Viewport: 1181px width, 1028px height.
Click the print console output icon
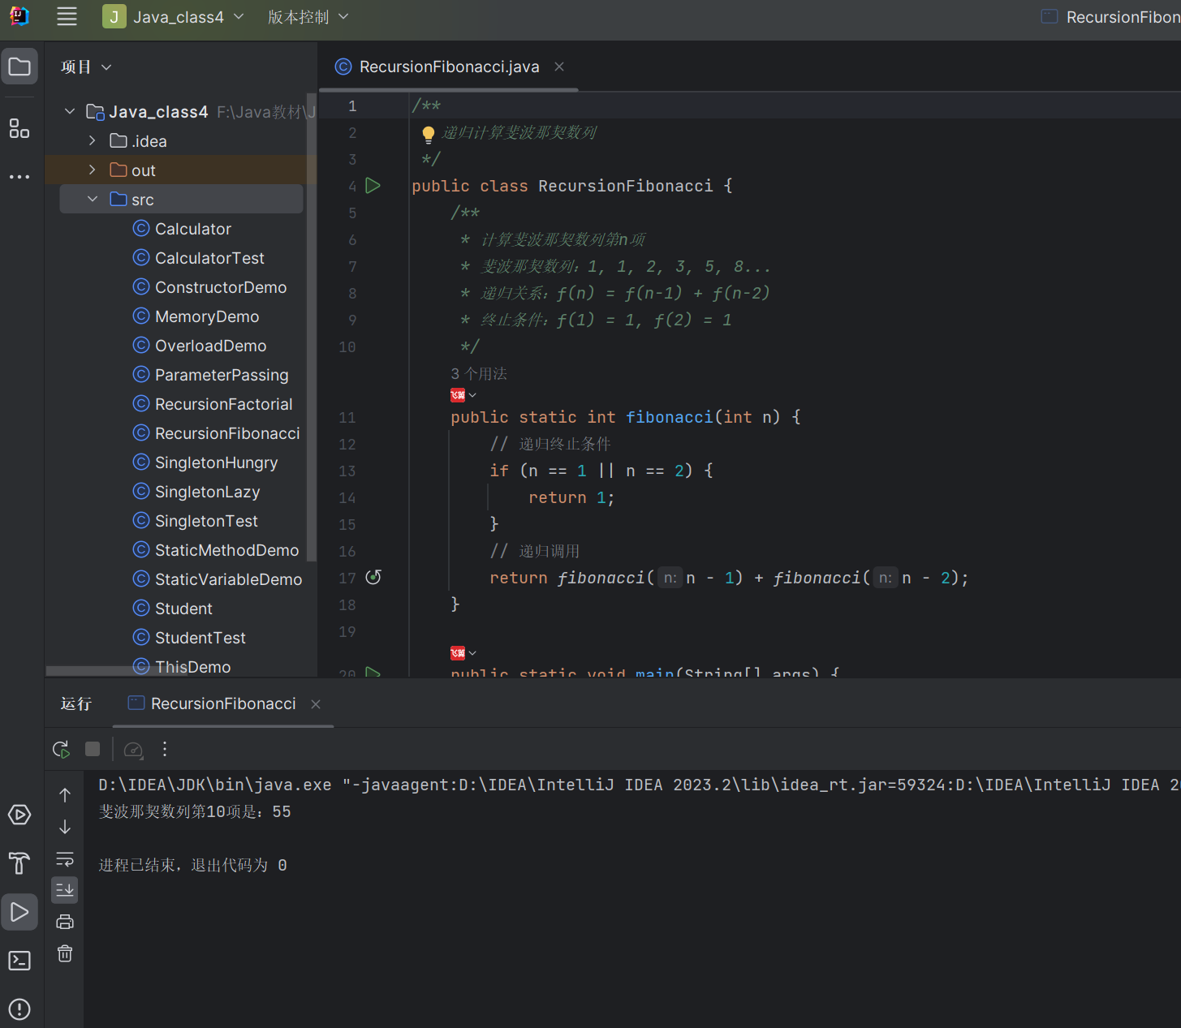point(65,922)
